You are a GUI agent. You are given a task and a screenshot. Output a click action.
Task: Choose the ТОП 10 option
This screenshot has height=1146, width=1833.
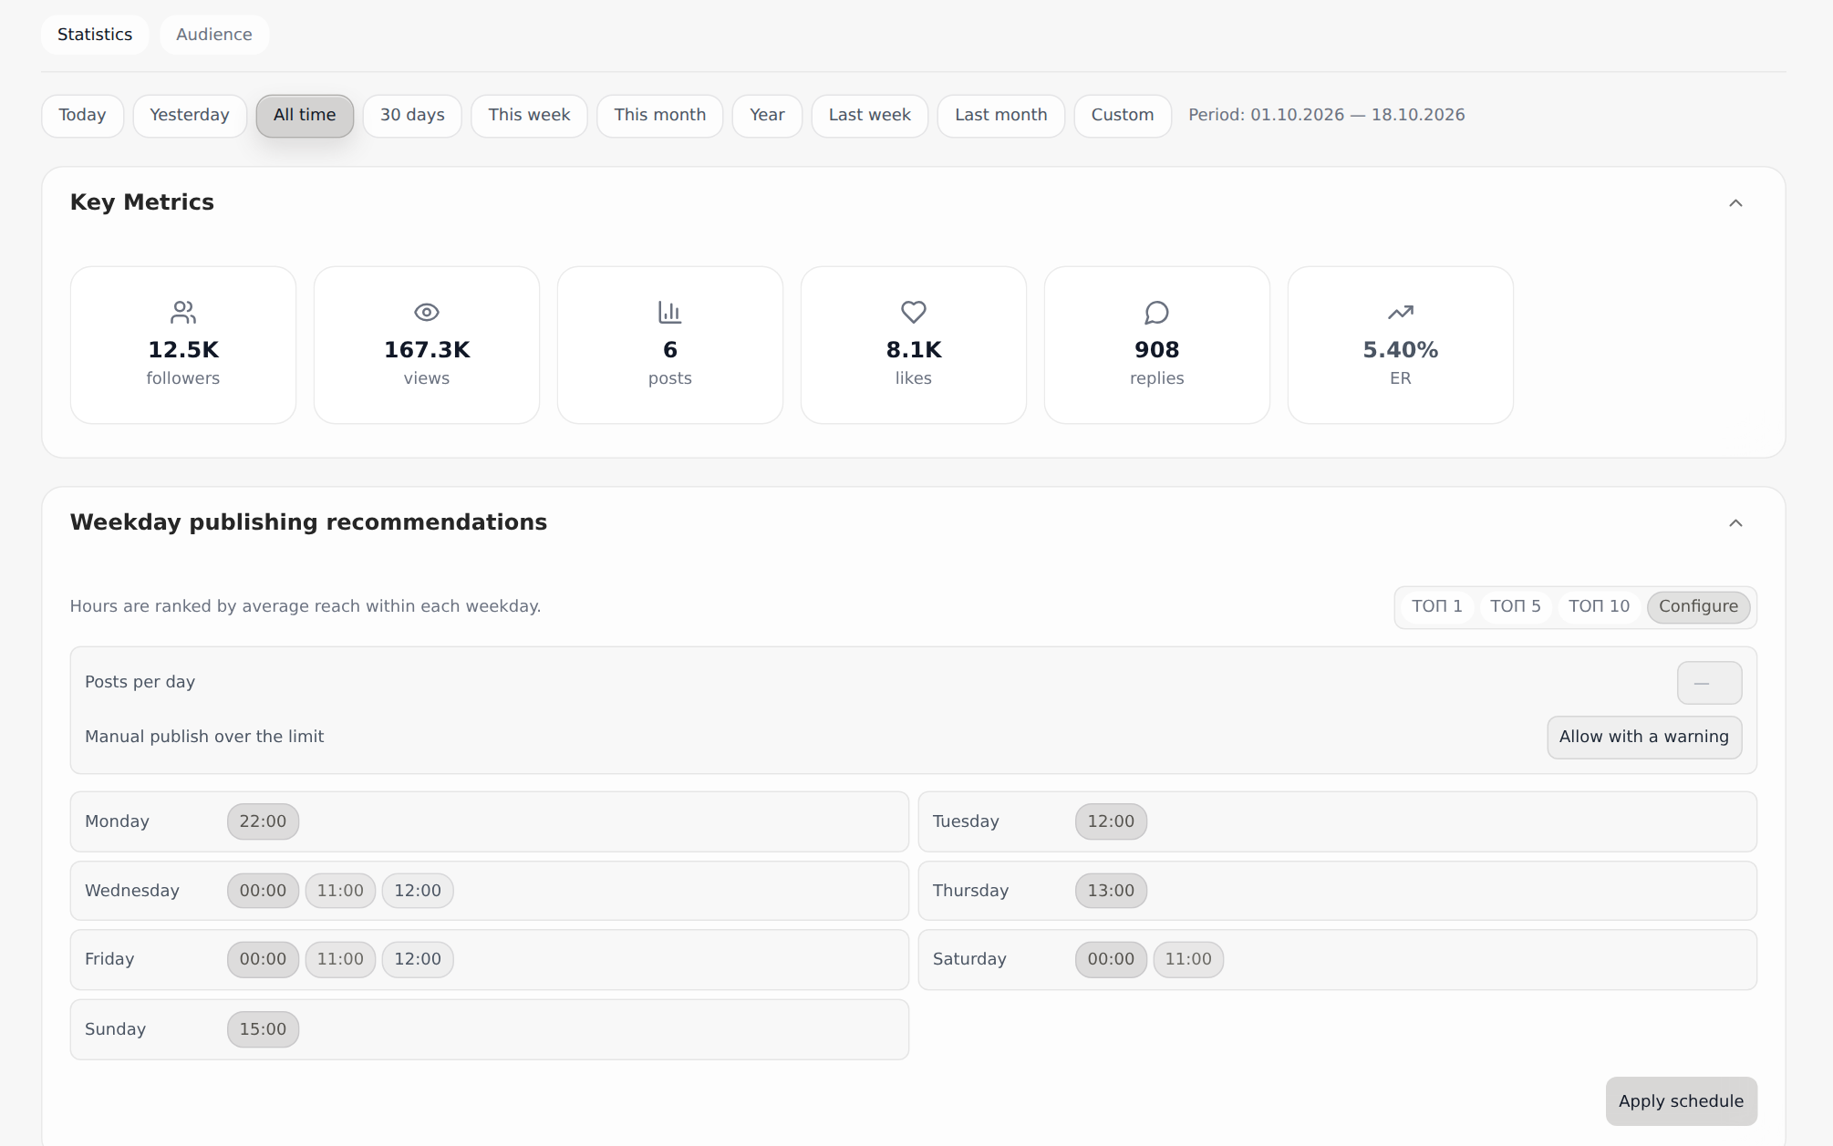click(x=1599, y=606)
